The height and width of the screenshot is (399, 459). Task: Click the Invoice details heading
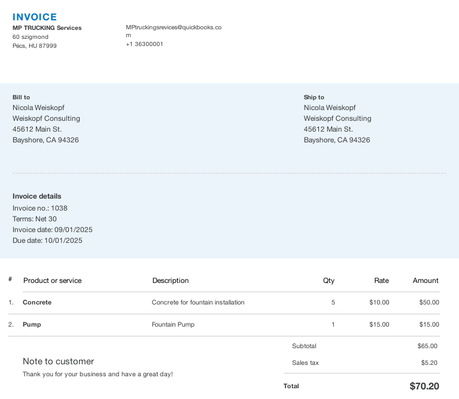[37, 196]
